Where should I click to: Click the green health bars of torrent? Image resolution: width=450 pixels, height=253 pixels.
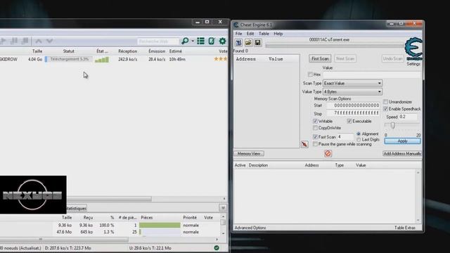102,60
